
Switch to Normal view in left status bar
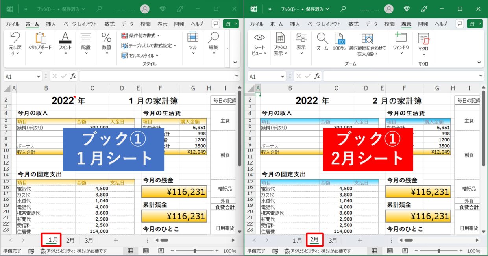coord(130,251)
